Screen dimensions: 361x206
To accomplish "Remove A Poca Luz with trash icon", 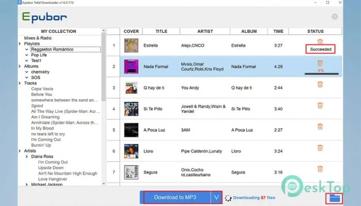I will 320,127.
